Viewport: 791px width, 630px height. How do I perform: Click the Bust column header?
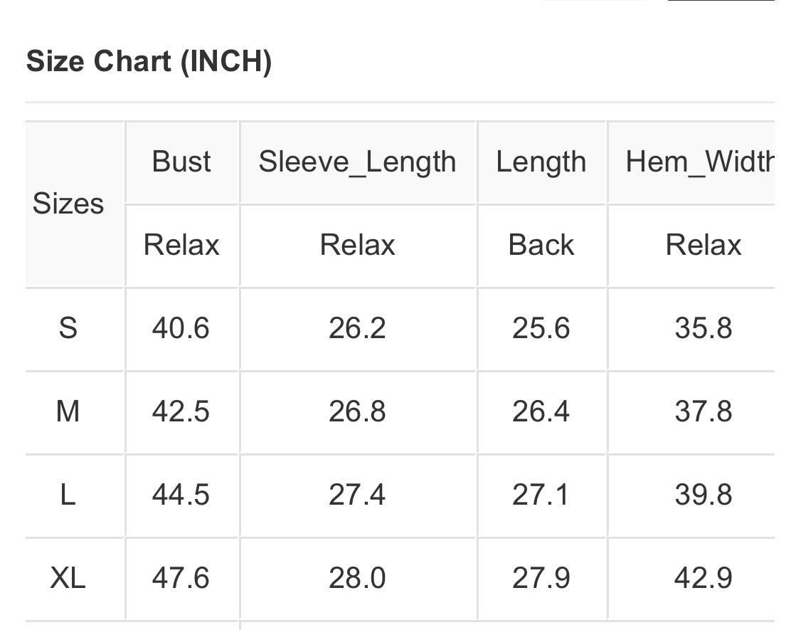click(x=181, y=162)
